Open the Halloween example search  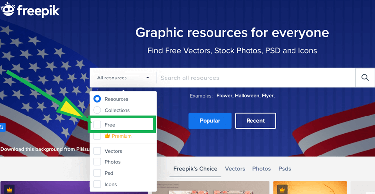tap(248, 96)
